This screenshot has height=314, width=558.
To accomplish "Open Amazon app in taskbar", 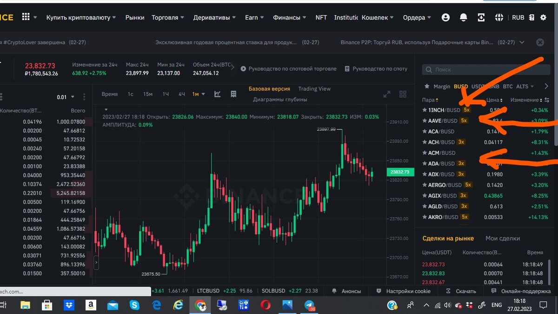I will [91, 305].
